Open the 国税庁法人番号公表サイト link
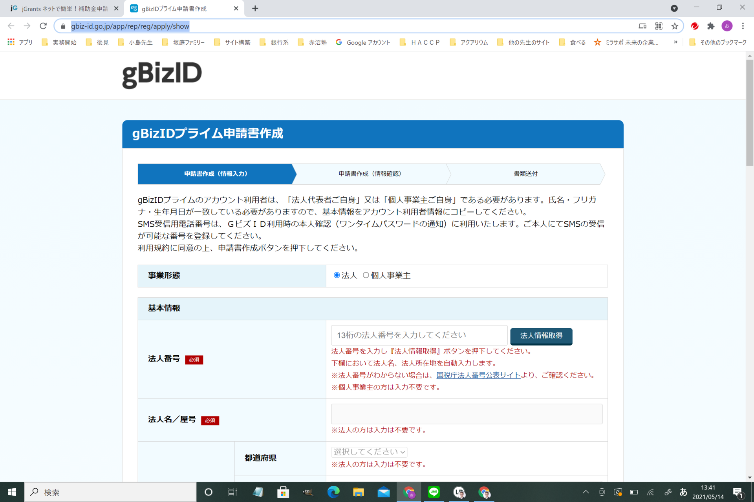754x502 pixels. click(478, 375)
